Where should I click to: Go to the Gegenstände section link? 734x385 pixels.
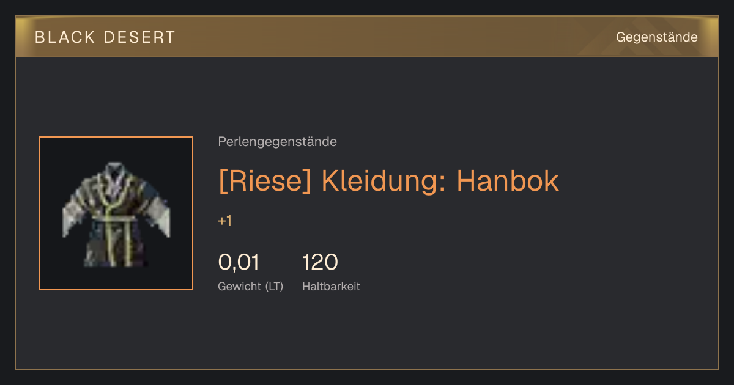[656, 37]
